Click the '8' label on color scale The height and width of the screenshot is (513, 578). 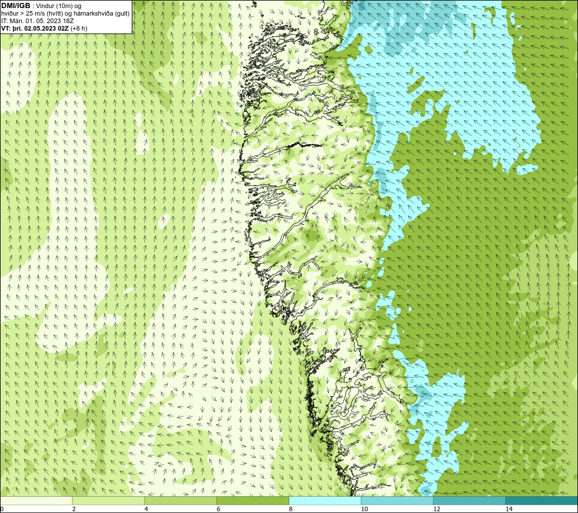291,509
